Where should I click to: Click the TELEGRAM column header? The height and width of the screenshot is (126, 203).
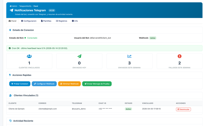[x=77, y=103]
